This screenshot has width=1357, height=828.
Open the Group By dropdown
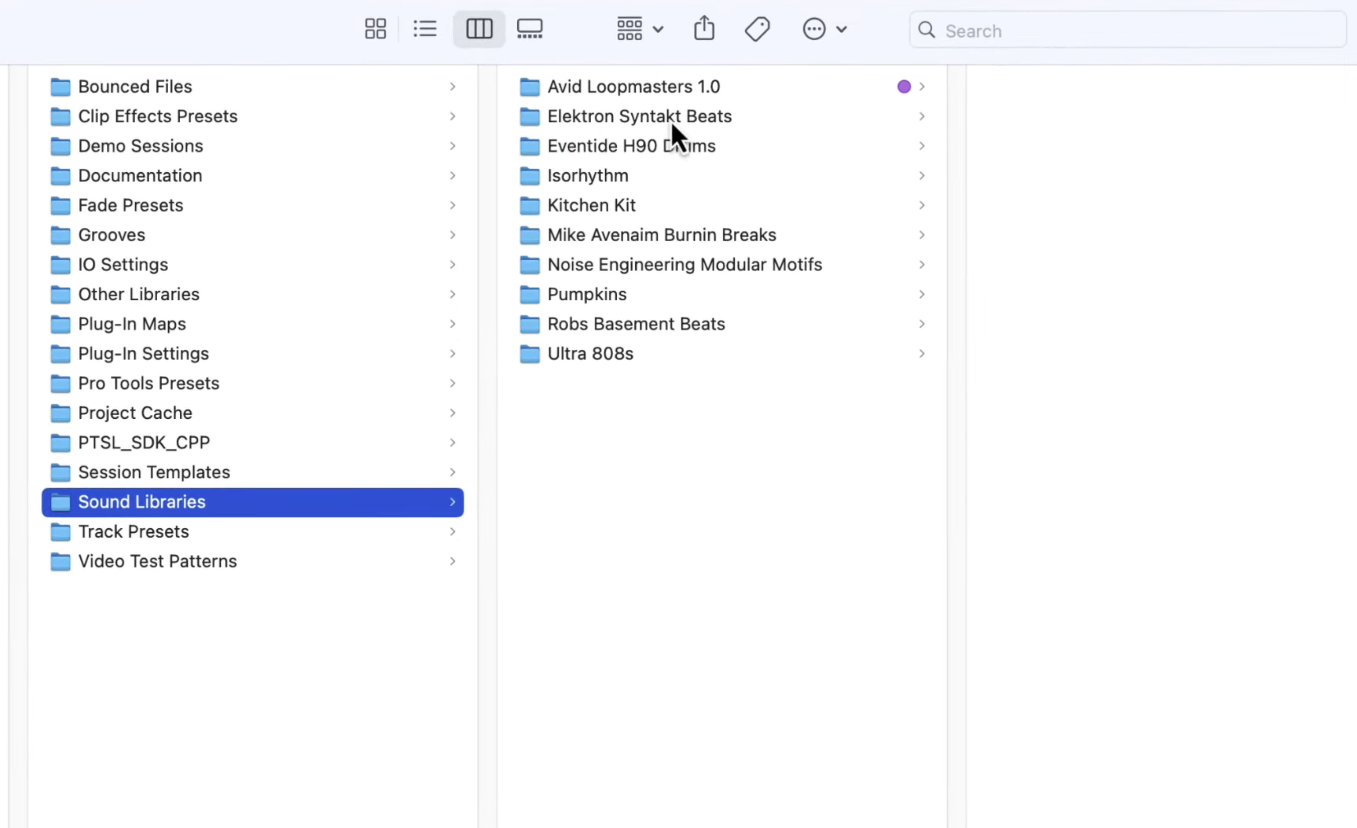point(639,29)
